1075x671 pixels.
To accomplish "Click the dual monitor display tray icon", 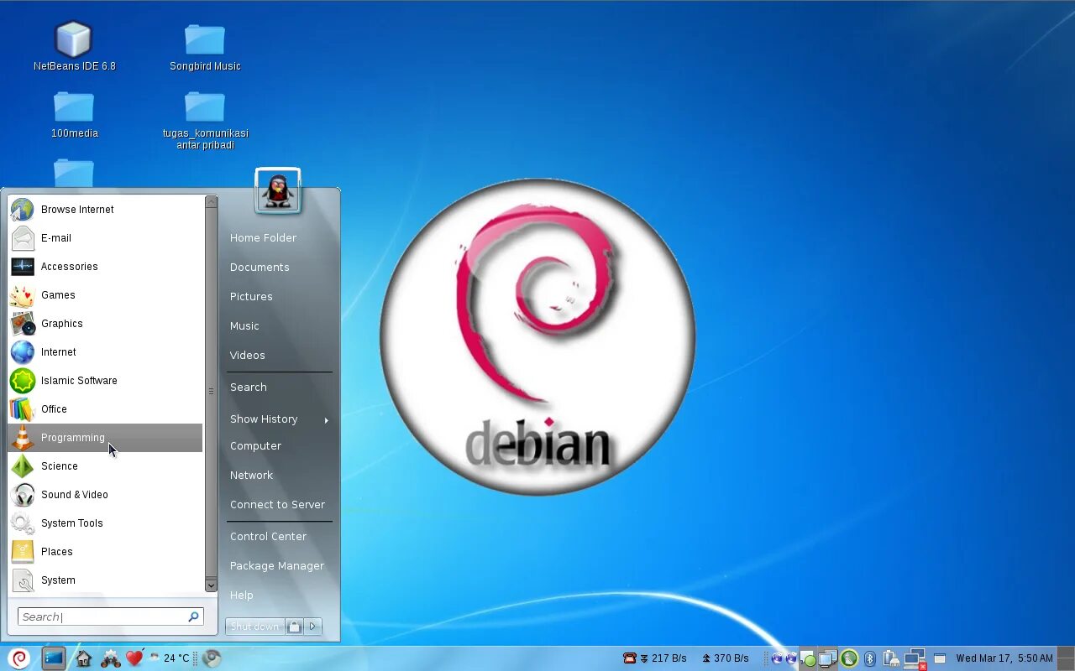I will click(828, 659).
